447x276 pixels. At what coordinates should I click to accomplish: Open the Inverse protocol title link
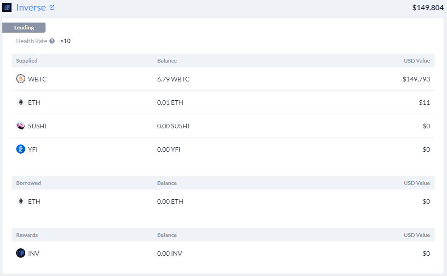pyautogui.click(x=31, y=7)
